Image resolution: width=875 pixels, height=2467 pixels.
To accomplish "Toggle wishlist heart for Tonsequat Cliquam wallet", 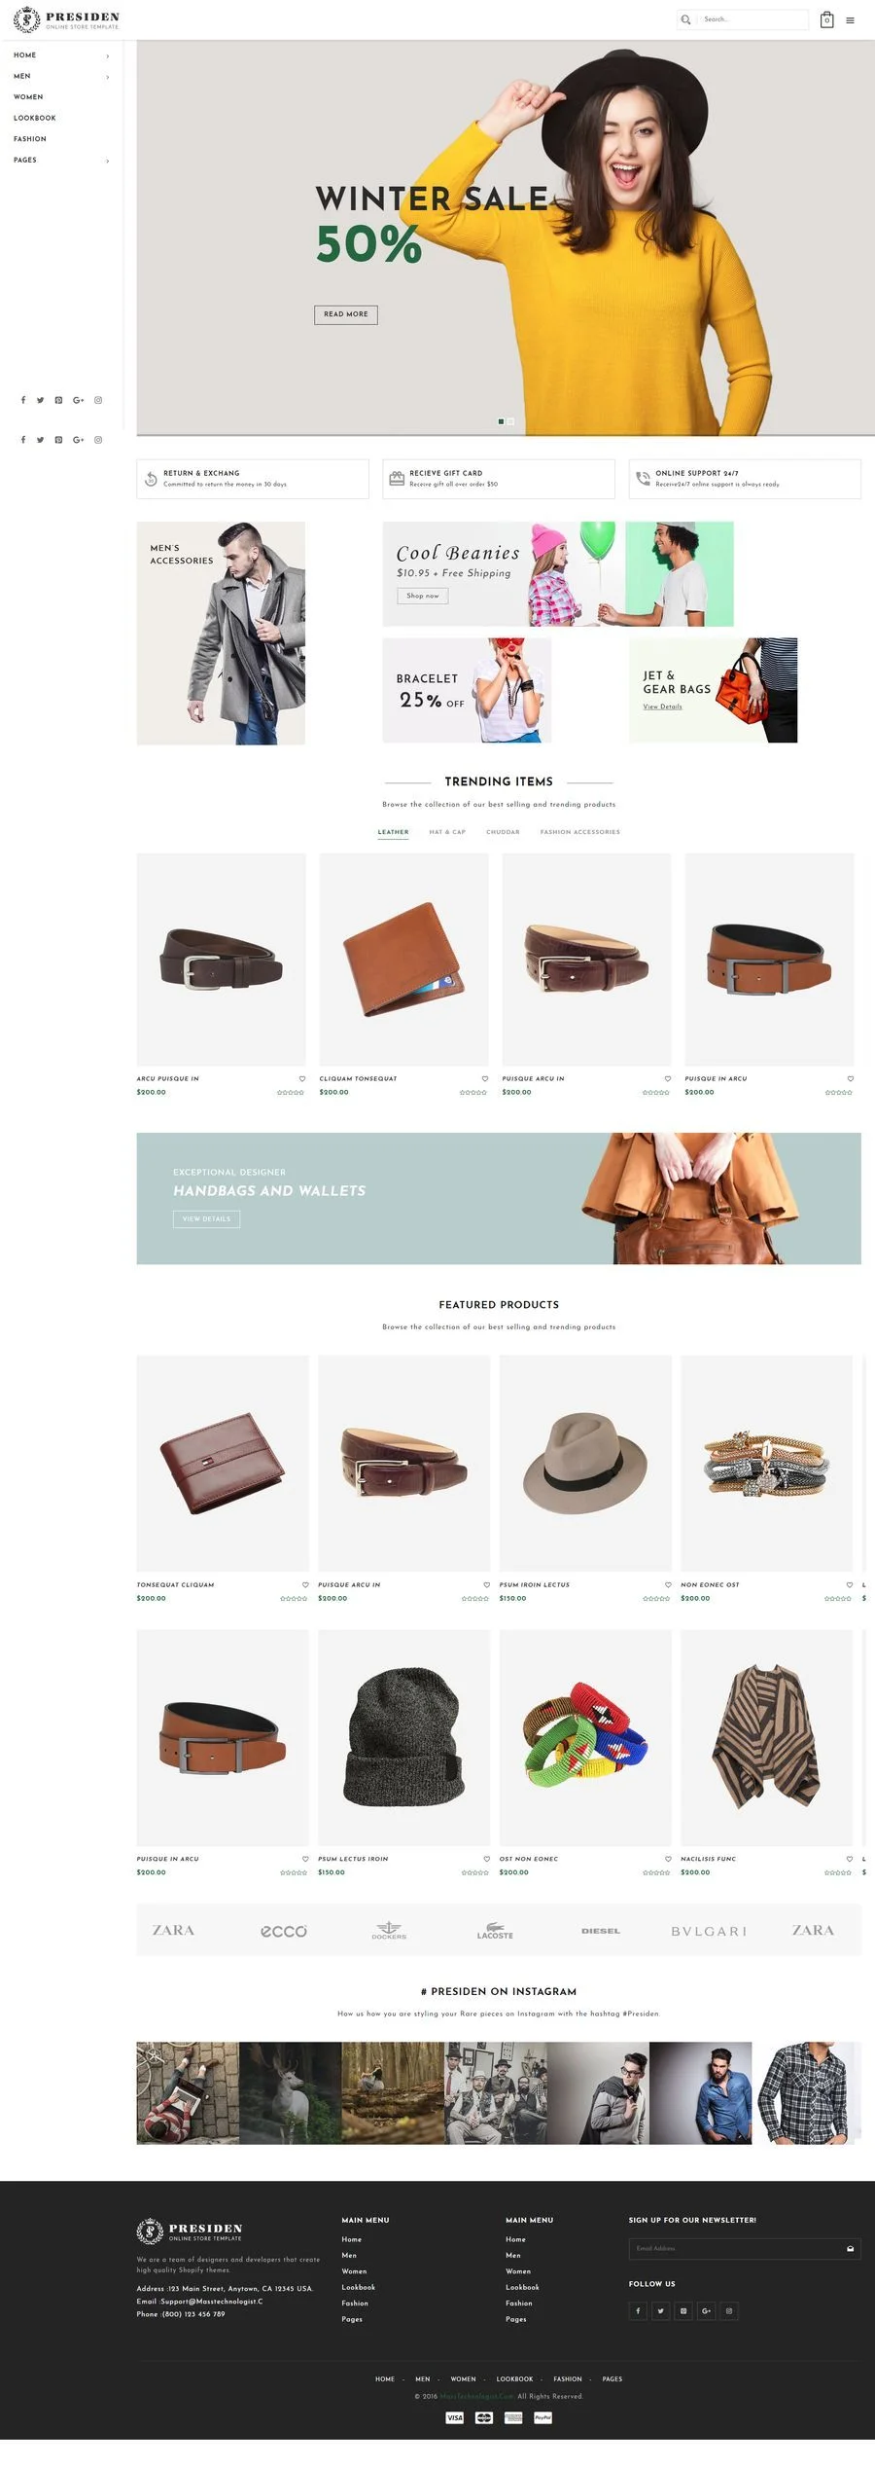I will tap(305, 1584).
